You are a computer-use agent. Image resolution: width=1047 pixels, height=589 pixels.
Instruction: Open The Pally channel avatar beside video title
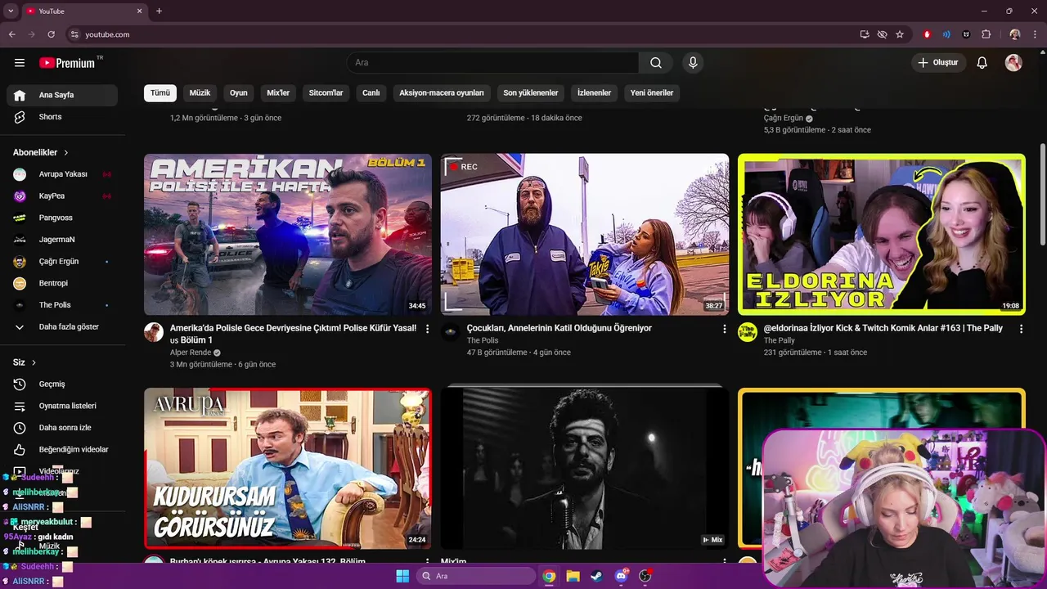pos(748,332)
